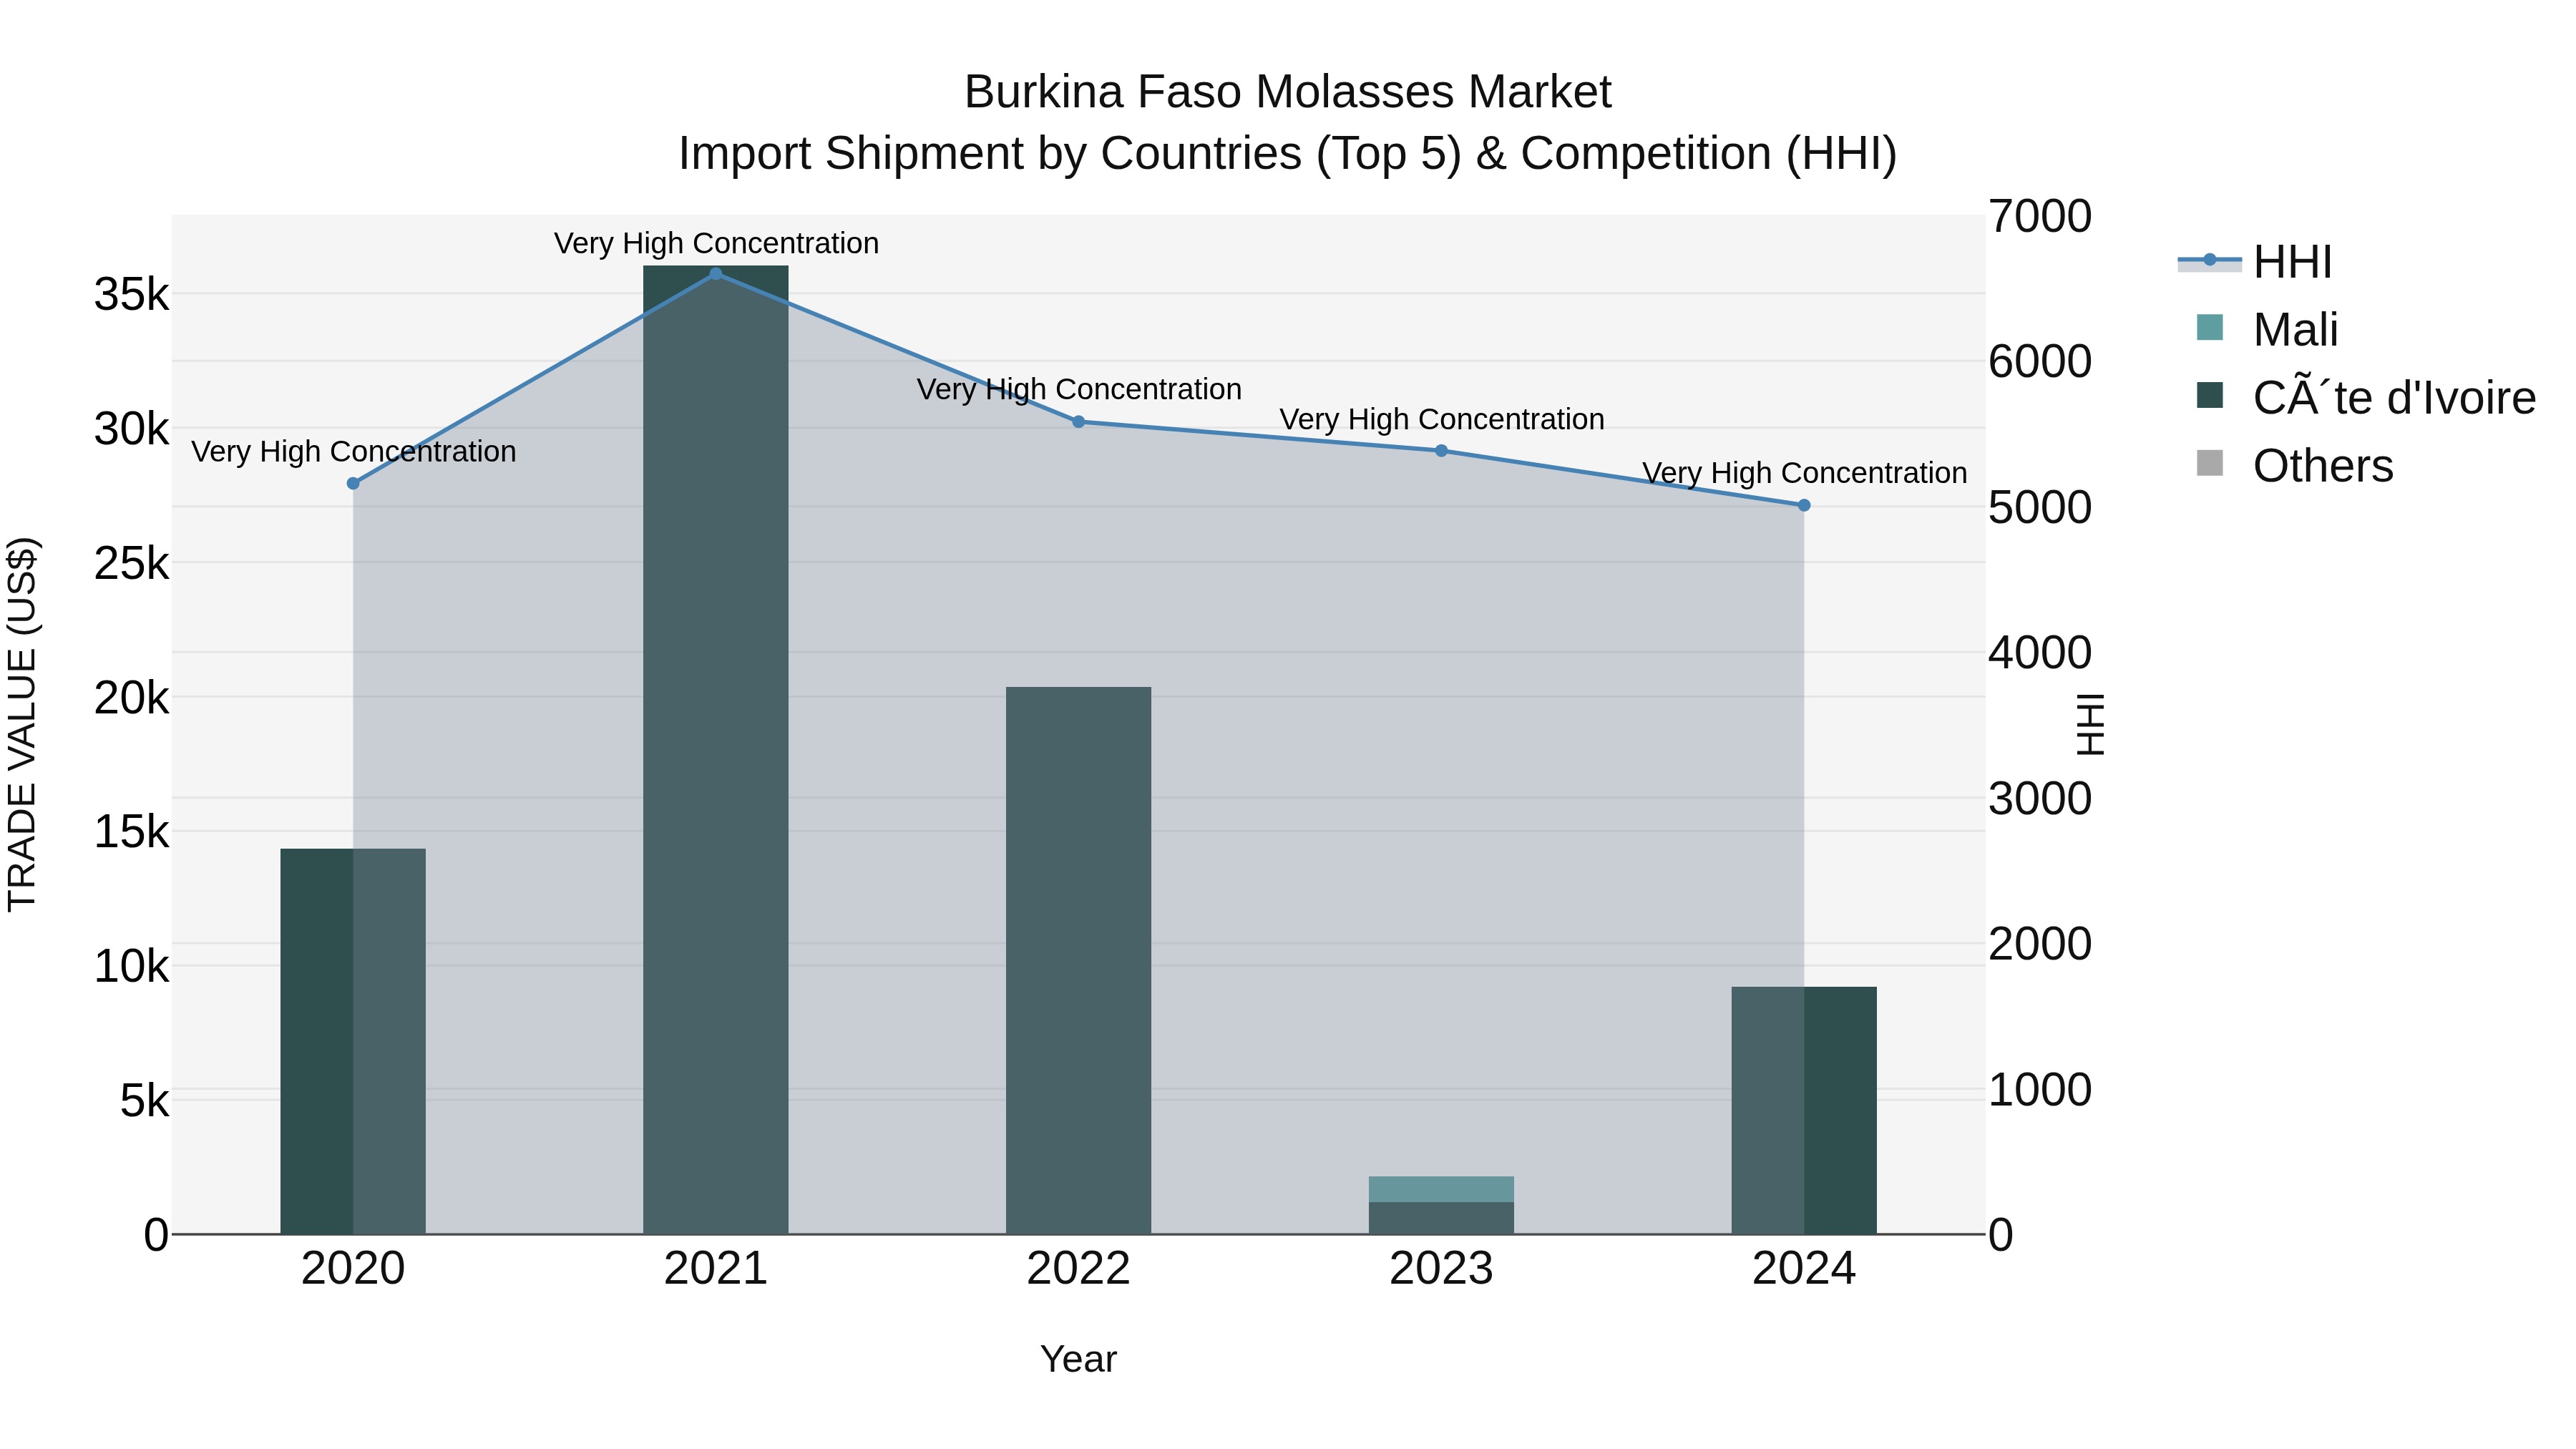Select the 2024 HHI data point
The height and width of the screenshot is (1449, 2576).
tap(1804, 505)
